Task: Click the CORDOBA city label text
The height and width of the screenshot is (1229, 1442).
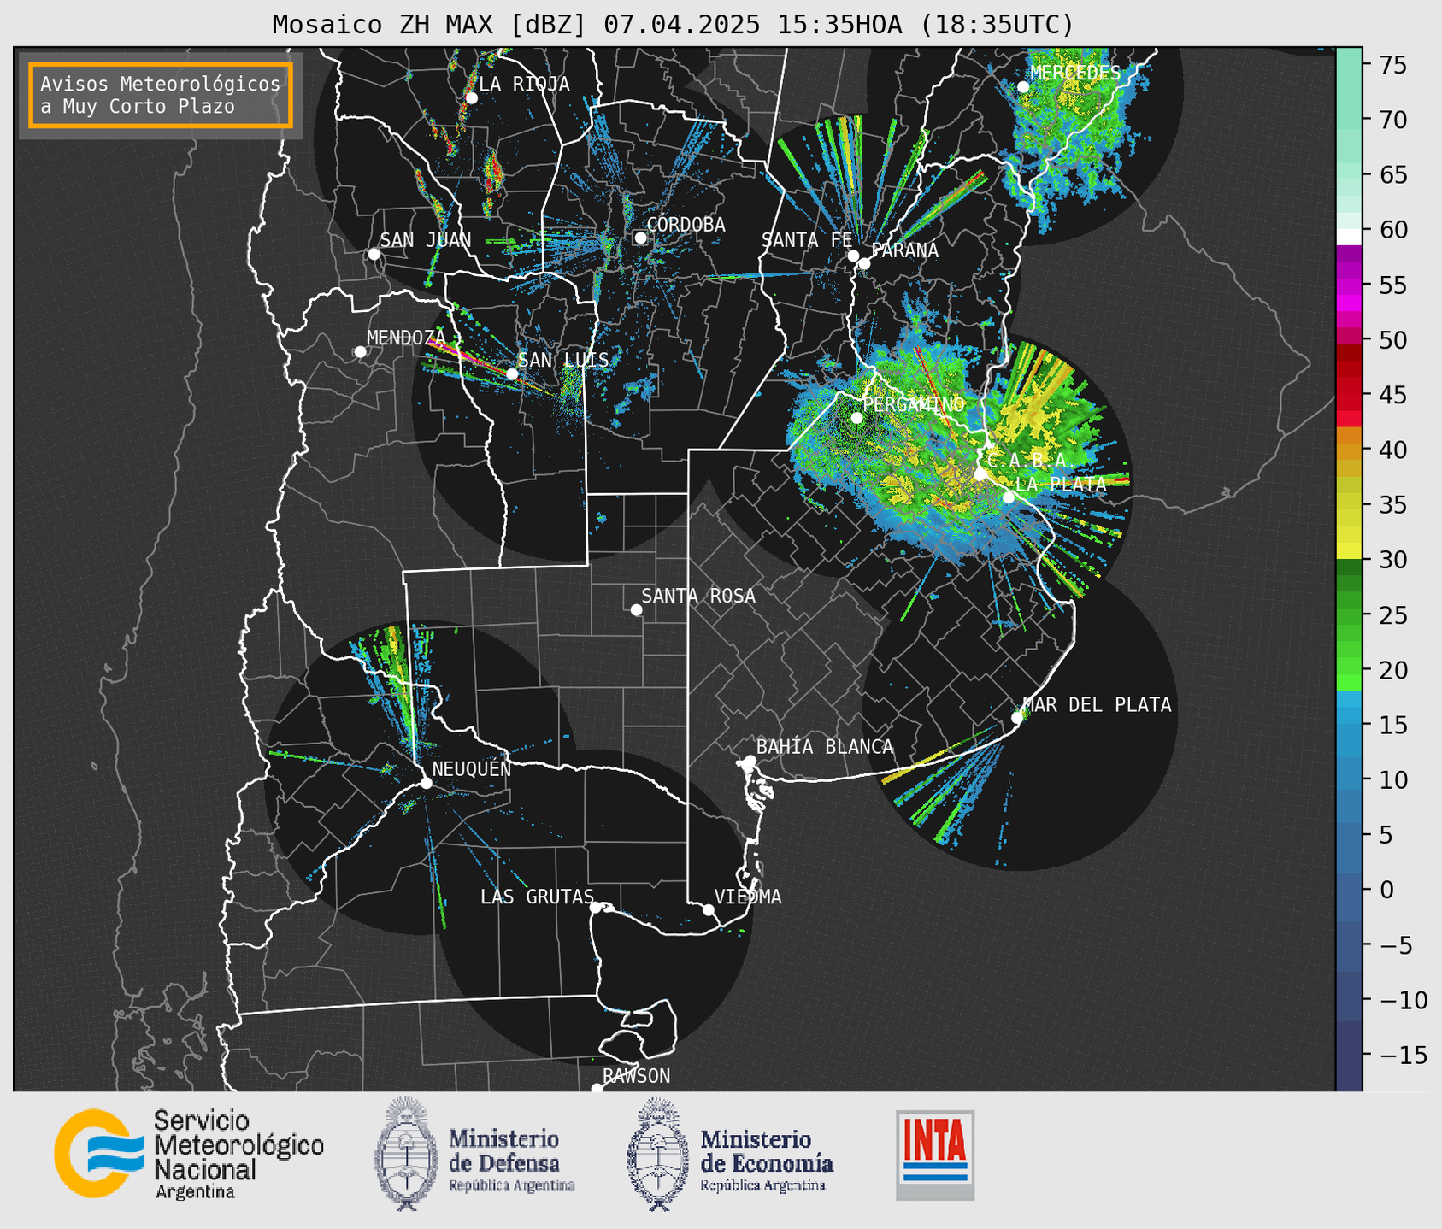Action: pyautogui.click(x=686, y=225)
